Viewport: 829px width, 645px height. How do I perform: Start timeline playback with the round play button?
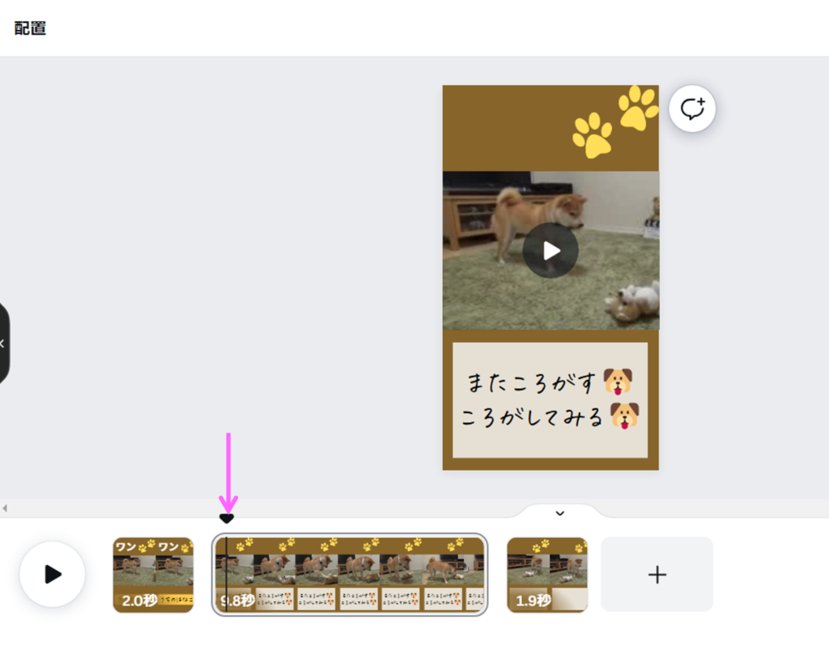point(53,574)
